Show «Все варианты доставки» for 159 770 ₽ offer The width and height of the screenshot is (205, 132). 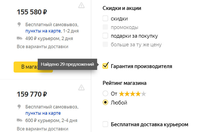point(42,129)
